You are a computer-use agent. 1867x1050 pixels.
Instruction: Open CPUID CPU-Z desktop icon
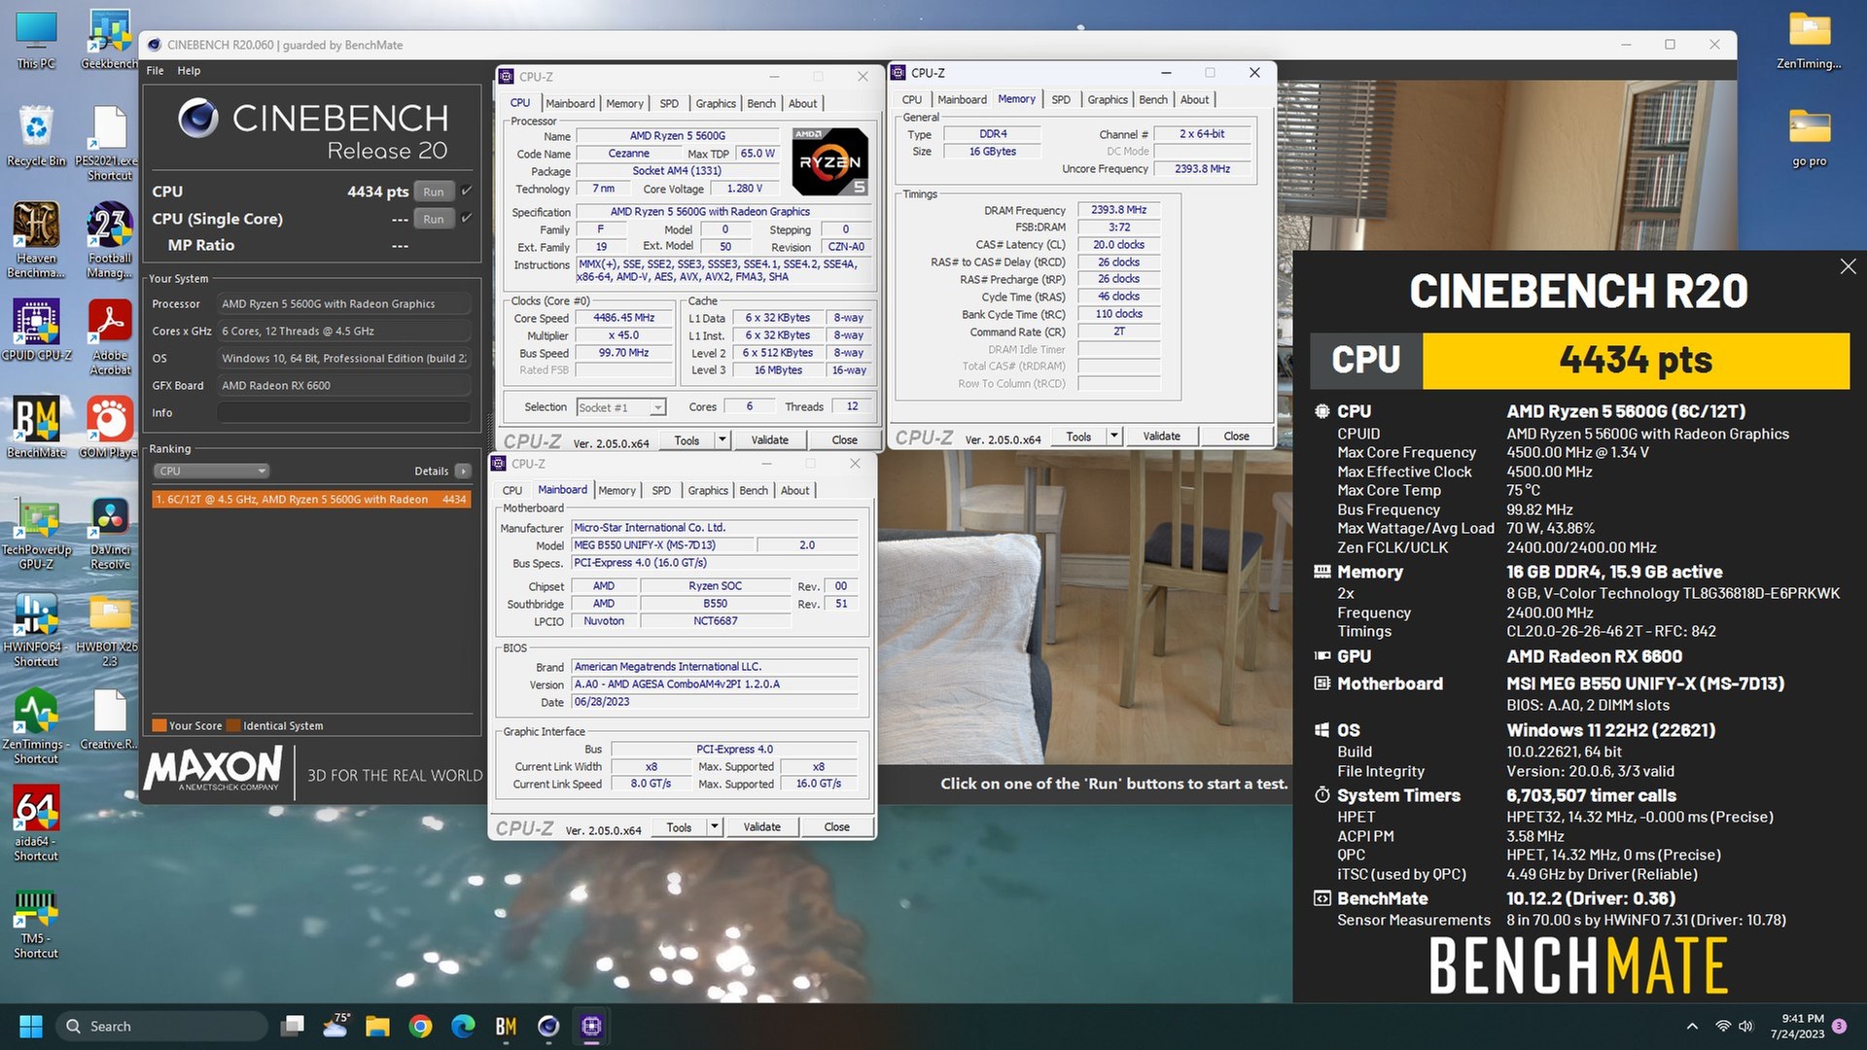[36, 331]
